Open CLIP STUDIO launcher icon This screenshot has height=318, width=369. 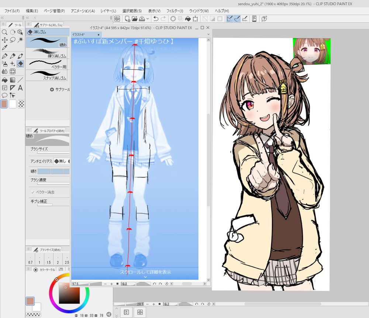pos(117,19)
